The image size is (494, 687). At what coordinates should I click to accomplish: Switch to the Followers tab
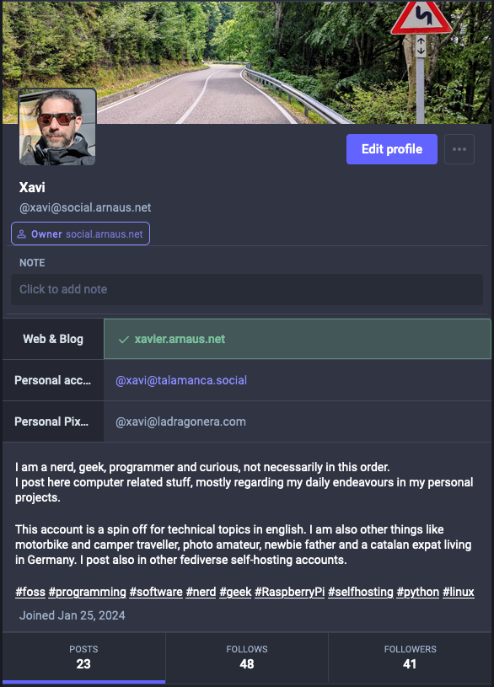410,657
